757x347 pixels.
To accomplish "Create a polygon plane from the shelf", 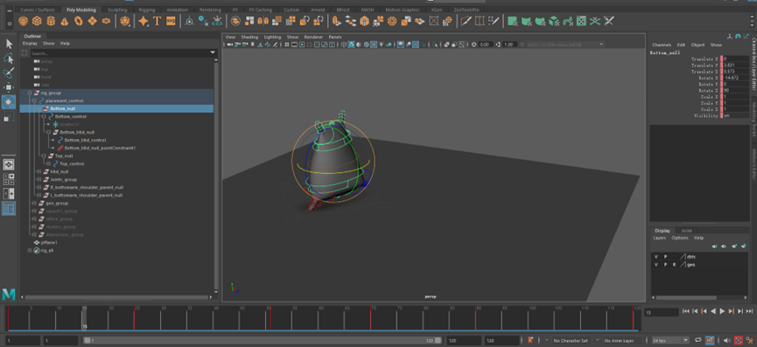I will coord(92,21).
